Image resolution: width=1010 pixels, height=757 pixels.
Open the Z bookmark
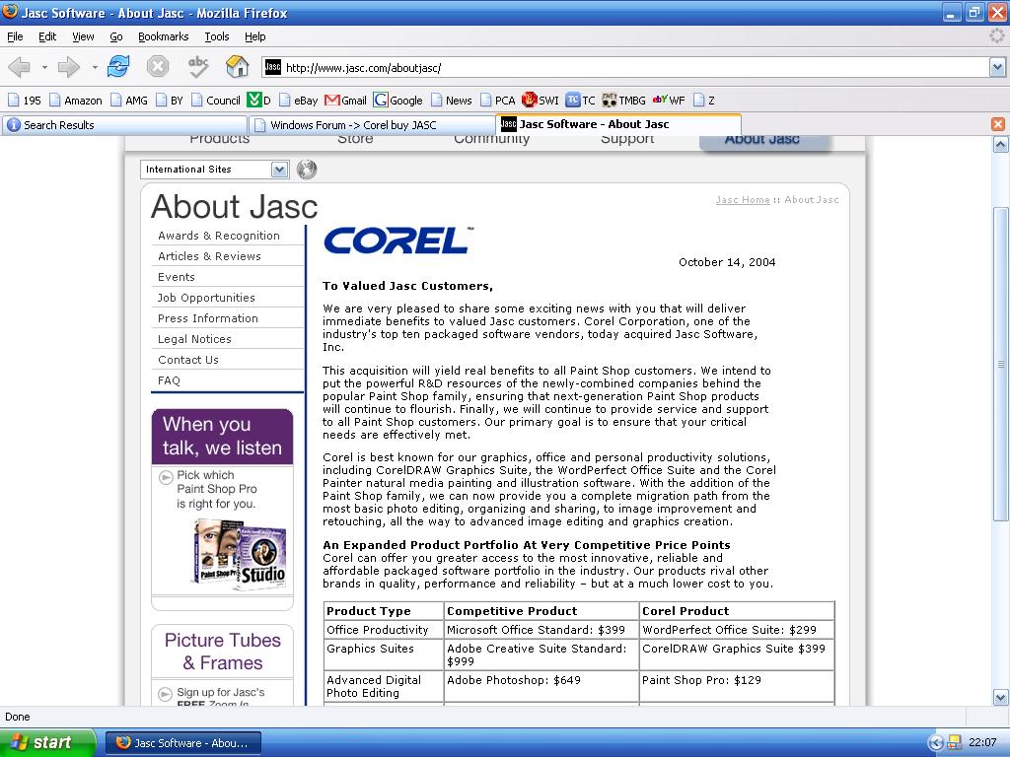pyautogui.click(x=704, y=101)
